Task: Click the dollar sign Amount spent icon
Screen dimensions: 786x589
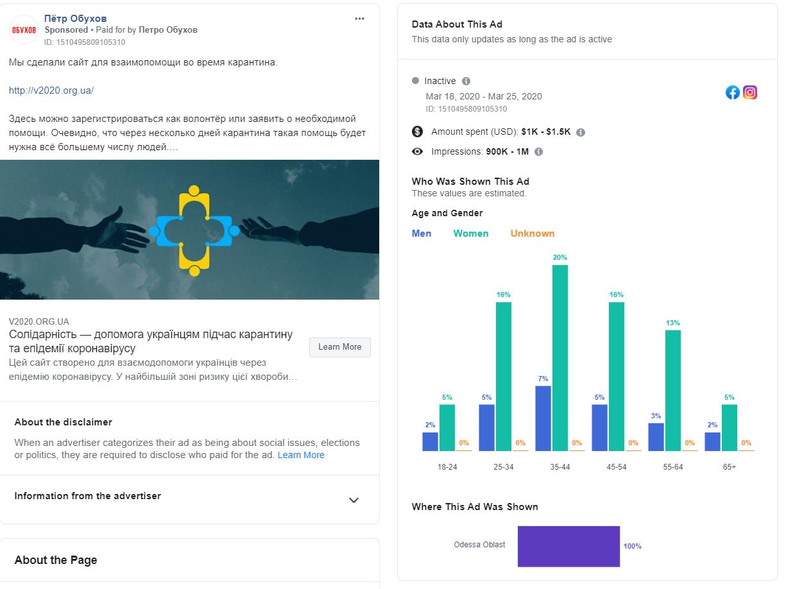Action: click(x=418, y=132)
